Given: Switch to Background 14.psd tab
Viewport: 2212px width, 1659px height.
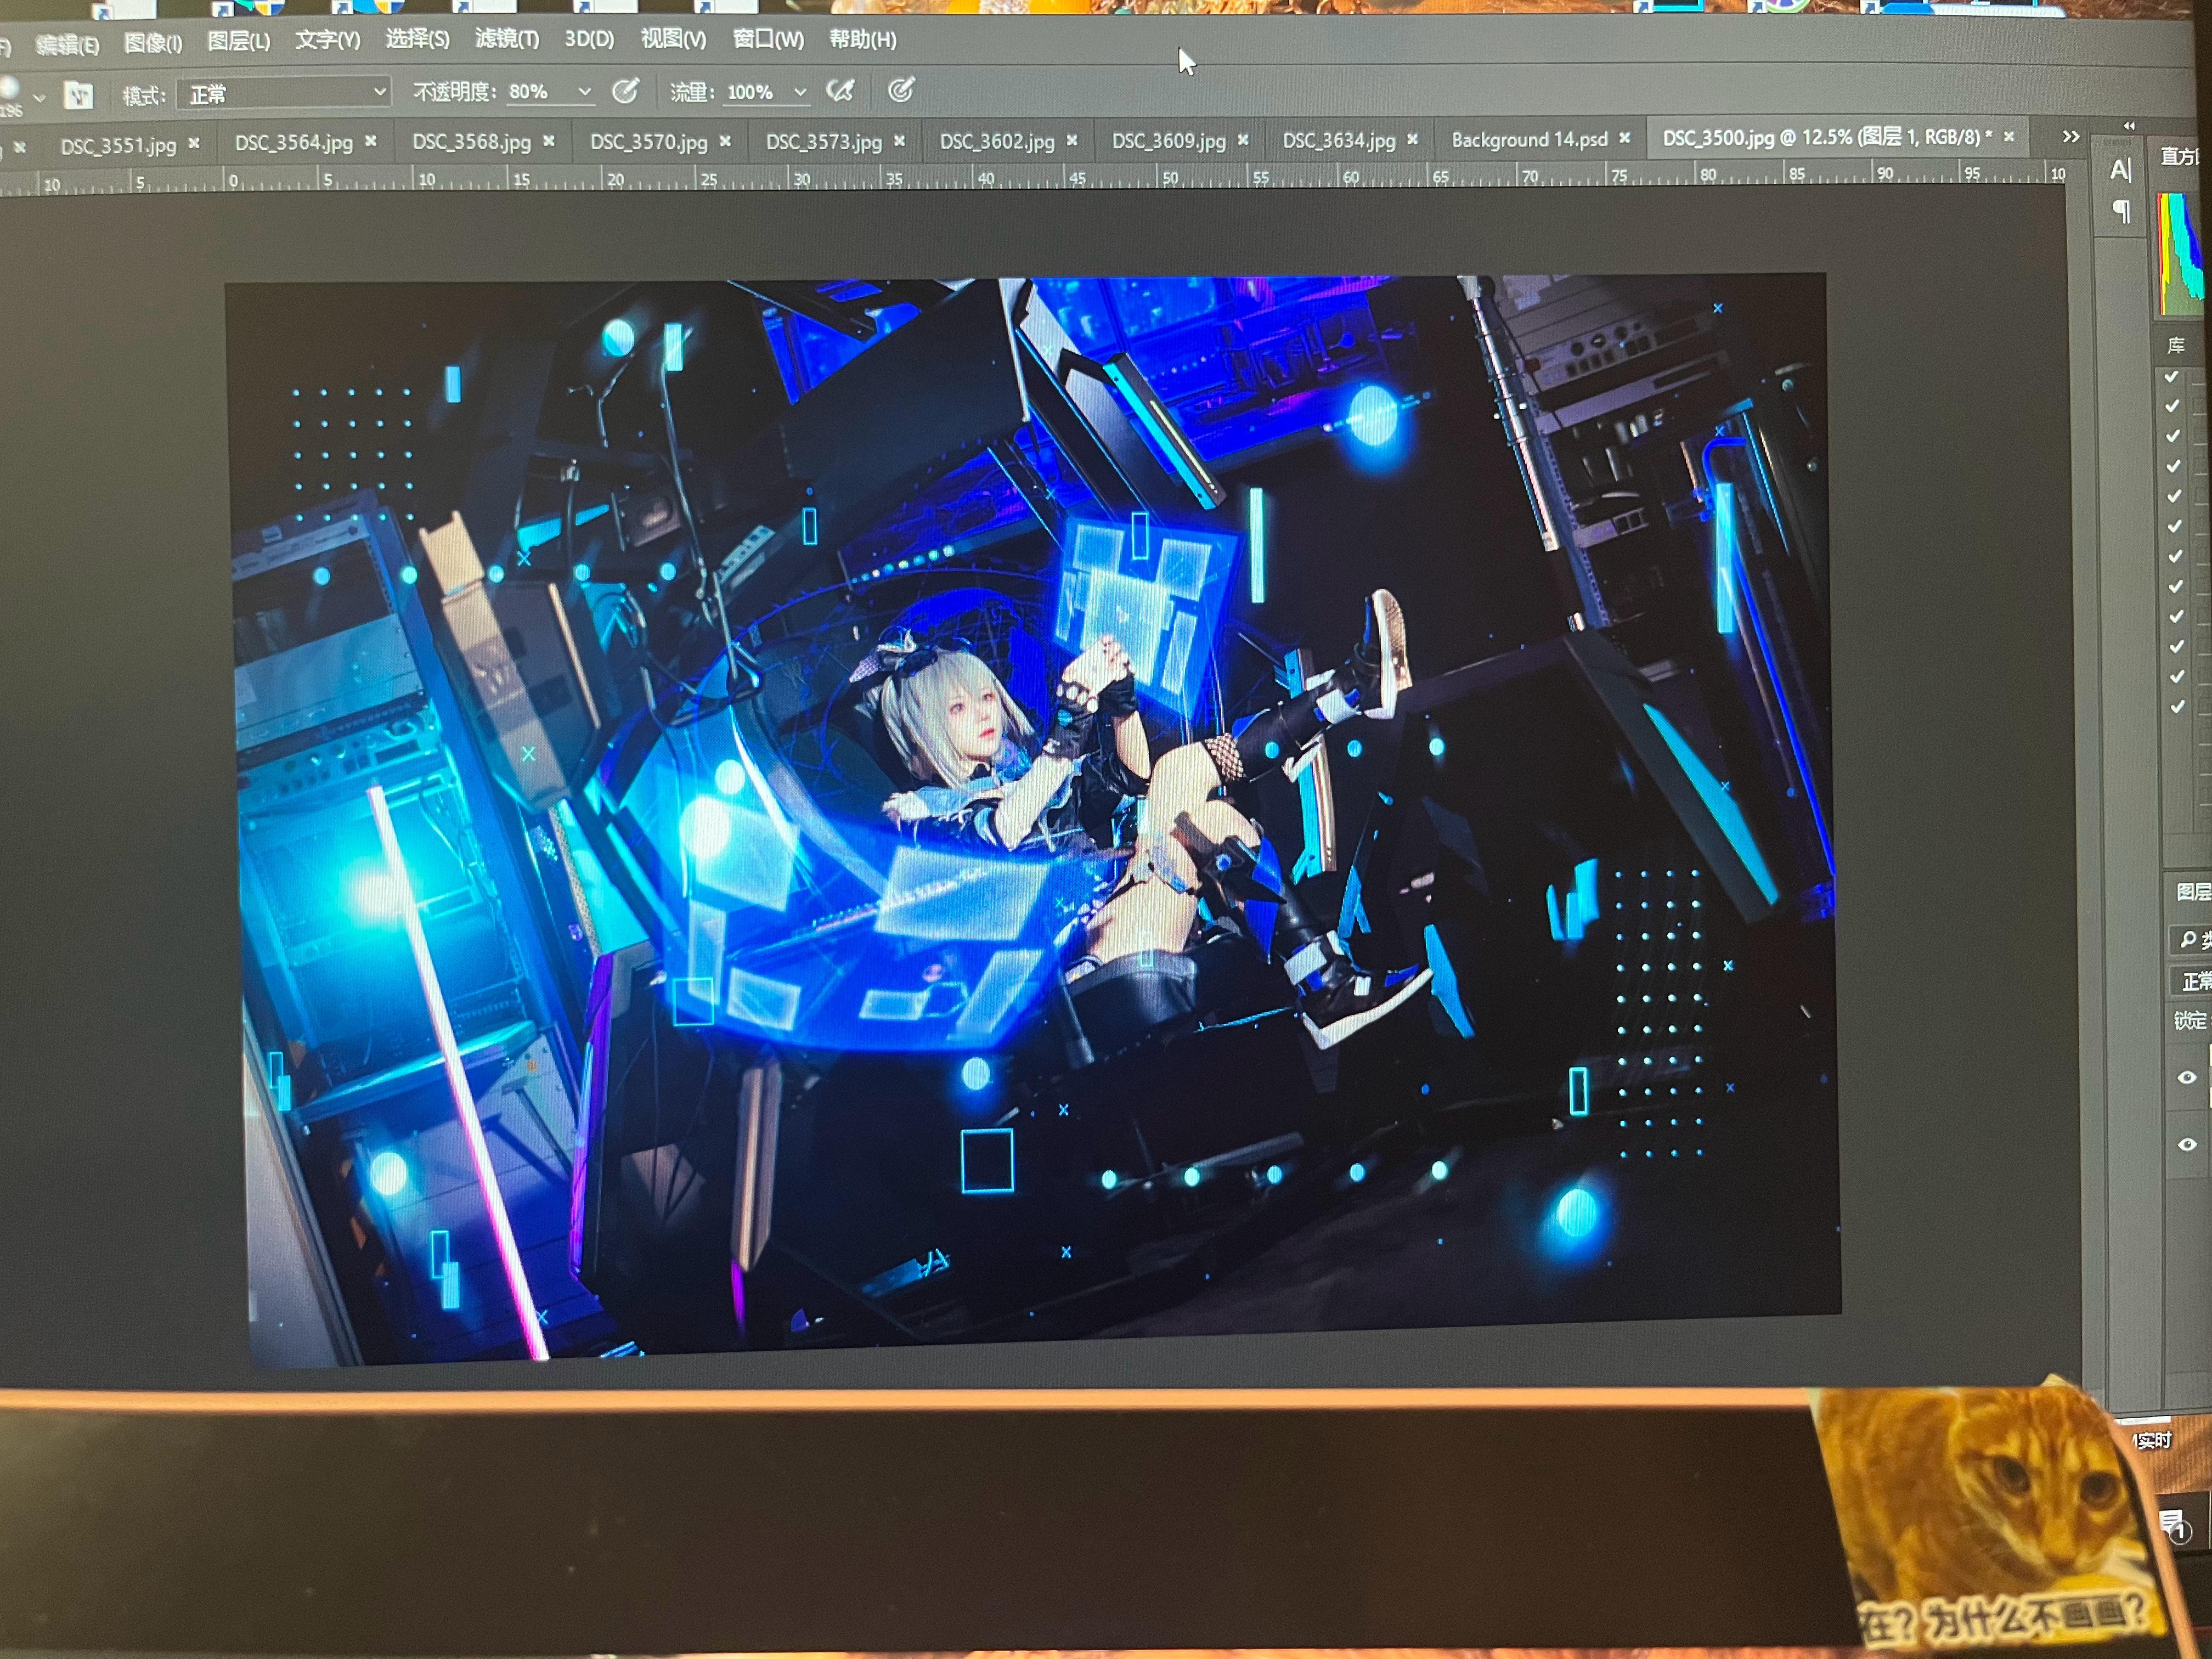Looking at the screenshot, I should (1529, 140).
